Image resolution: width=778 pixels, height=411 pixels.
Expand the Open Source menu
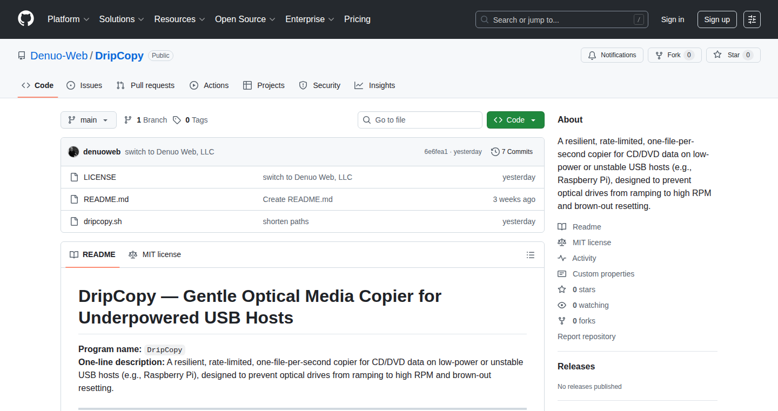(245, 19)
